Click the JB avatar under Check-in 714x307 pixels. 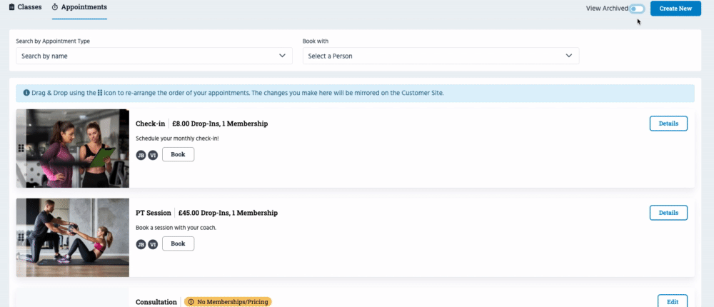point(141,155)
